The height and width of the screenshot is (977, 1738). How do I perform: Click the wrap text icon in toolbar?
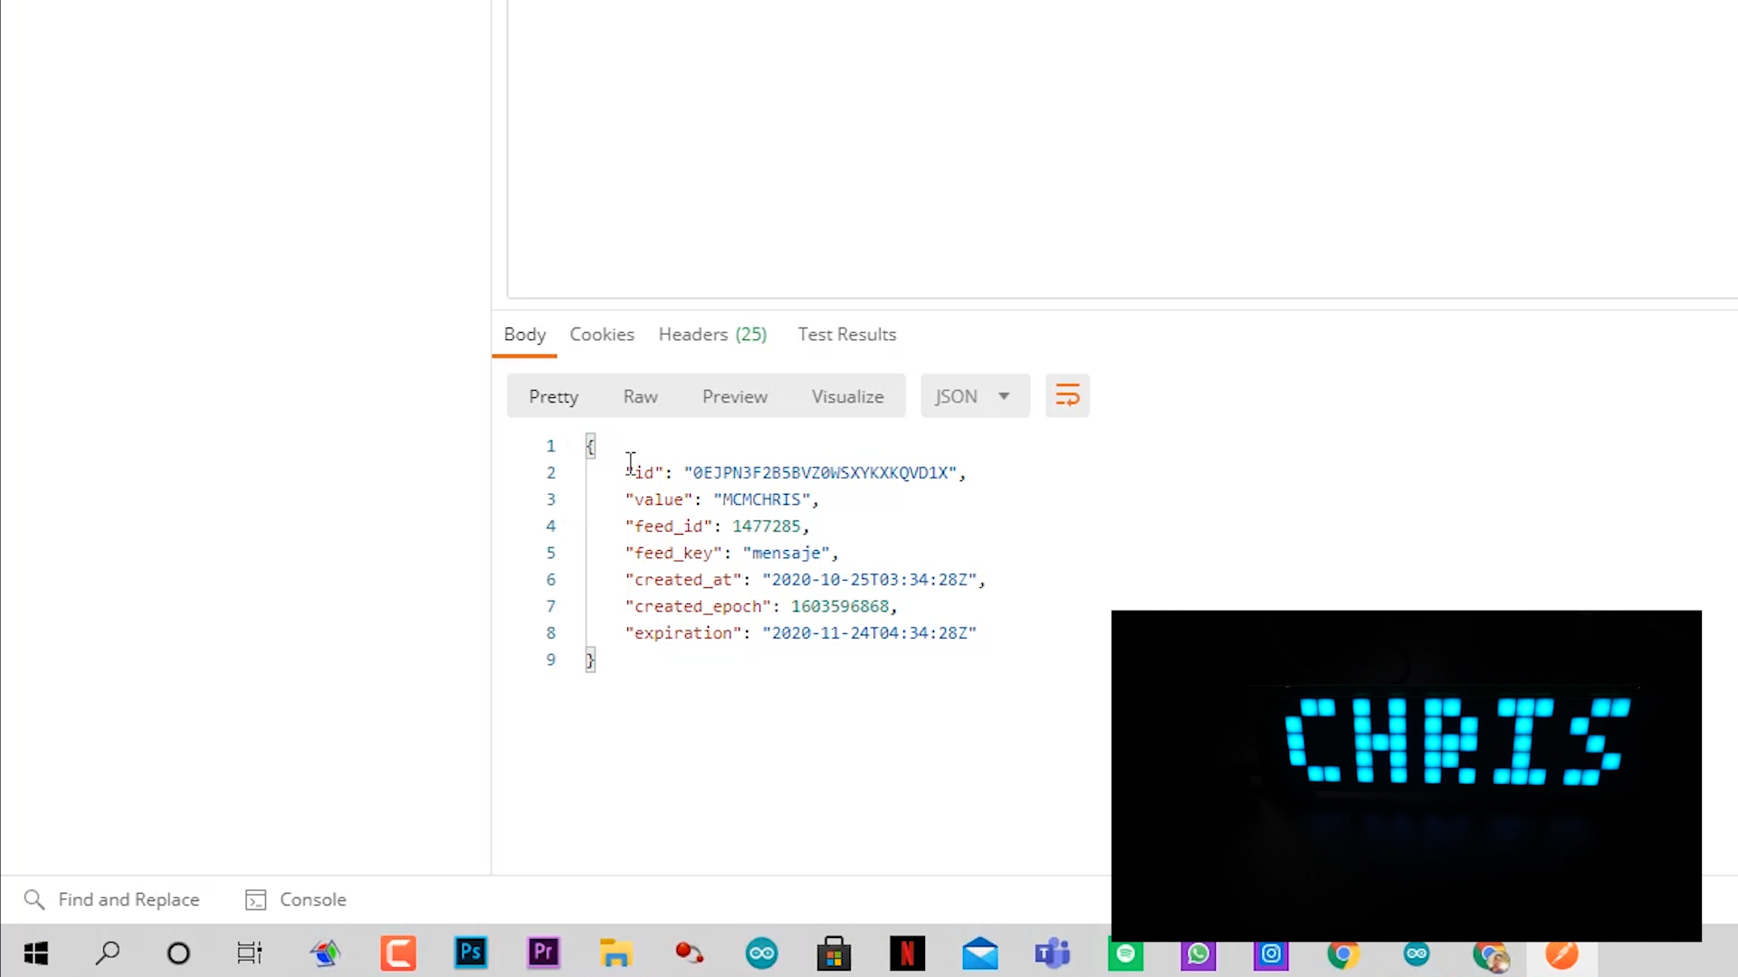click(x=1066, y=396)
